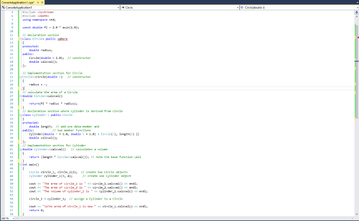Click the project icon in the leftmost navigation combo

pos(4,7)
